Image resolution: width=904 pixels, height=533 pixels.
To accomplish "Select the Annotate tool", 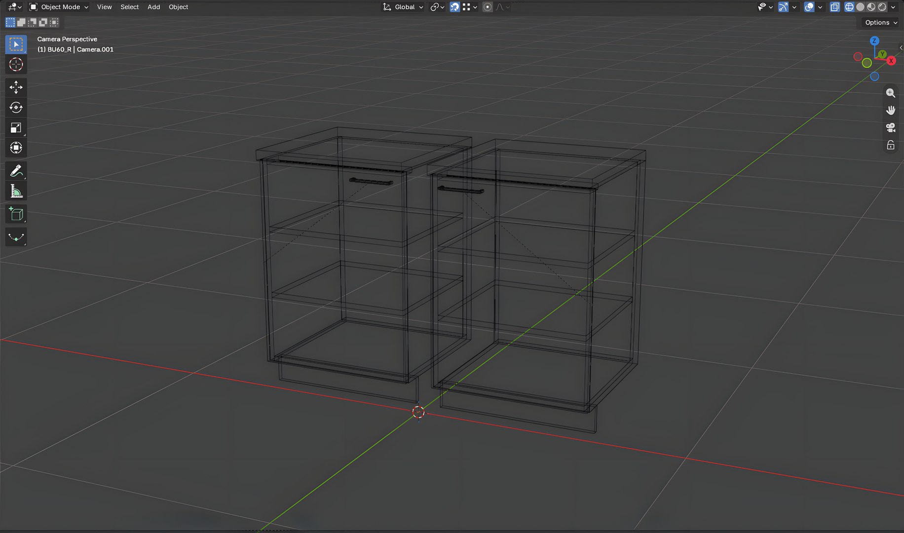I will pyautogui.click(x=16, y=171).
